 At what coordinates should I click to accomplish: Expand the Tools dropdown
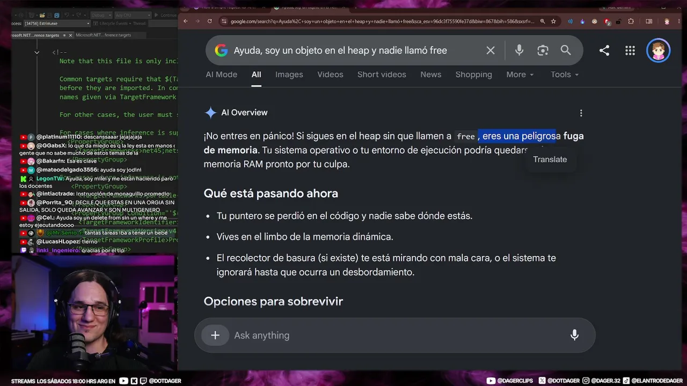click(x=565, y=75)
